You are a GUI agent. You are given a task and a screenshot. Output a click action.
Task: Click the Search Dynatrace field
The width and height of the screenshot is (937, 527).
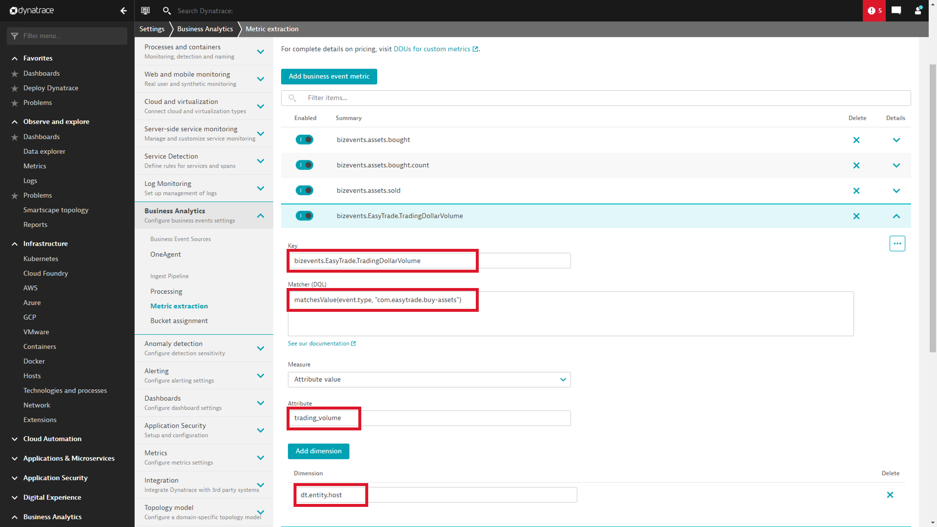[x=205, y=11]
